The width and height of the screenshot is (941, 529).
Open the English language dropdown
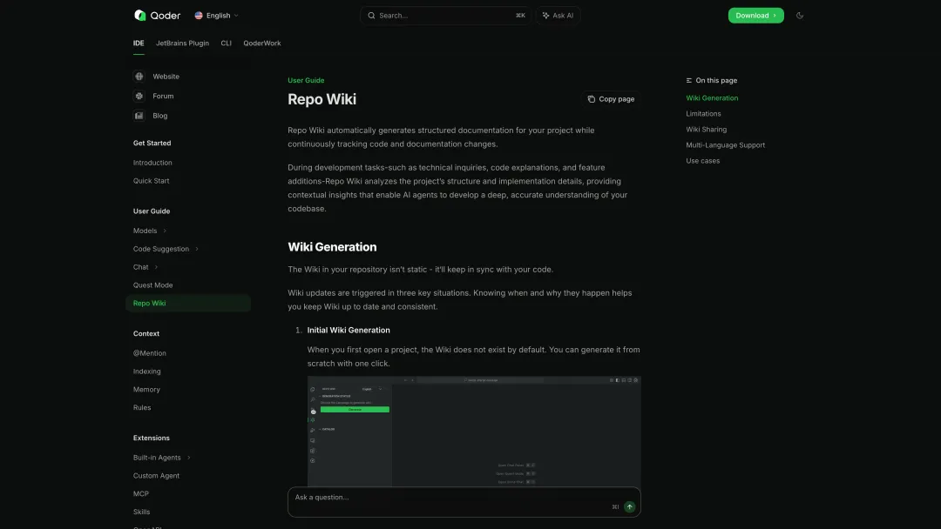point(217,16)
